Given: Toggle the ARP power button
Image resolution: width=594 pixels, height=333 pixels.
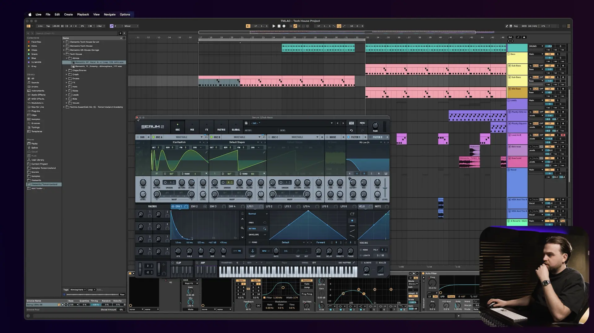Looking at the screenshot, I should click(197, 263).
